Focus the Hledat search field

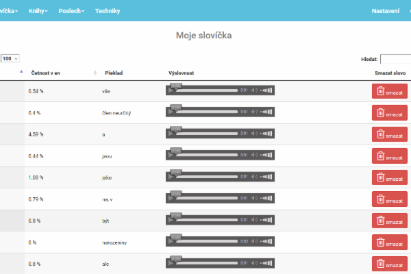pos(395,60)
